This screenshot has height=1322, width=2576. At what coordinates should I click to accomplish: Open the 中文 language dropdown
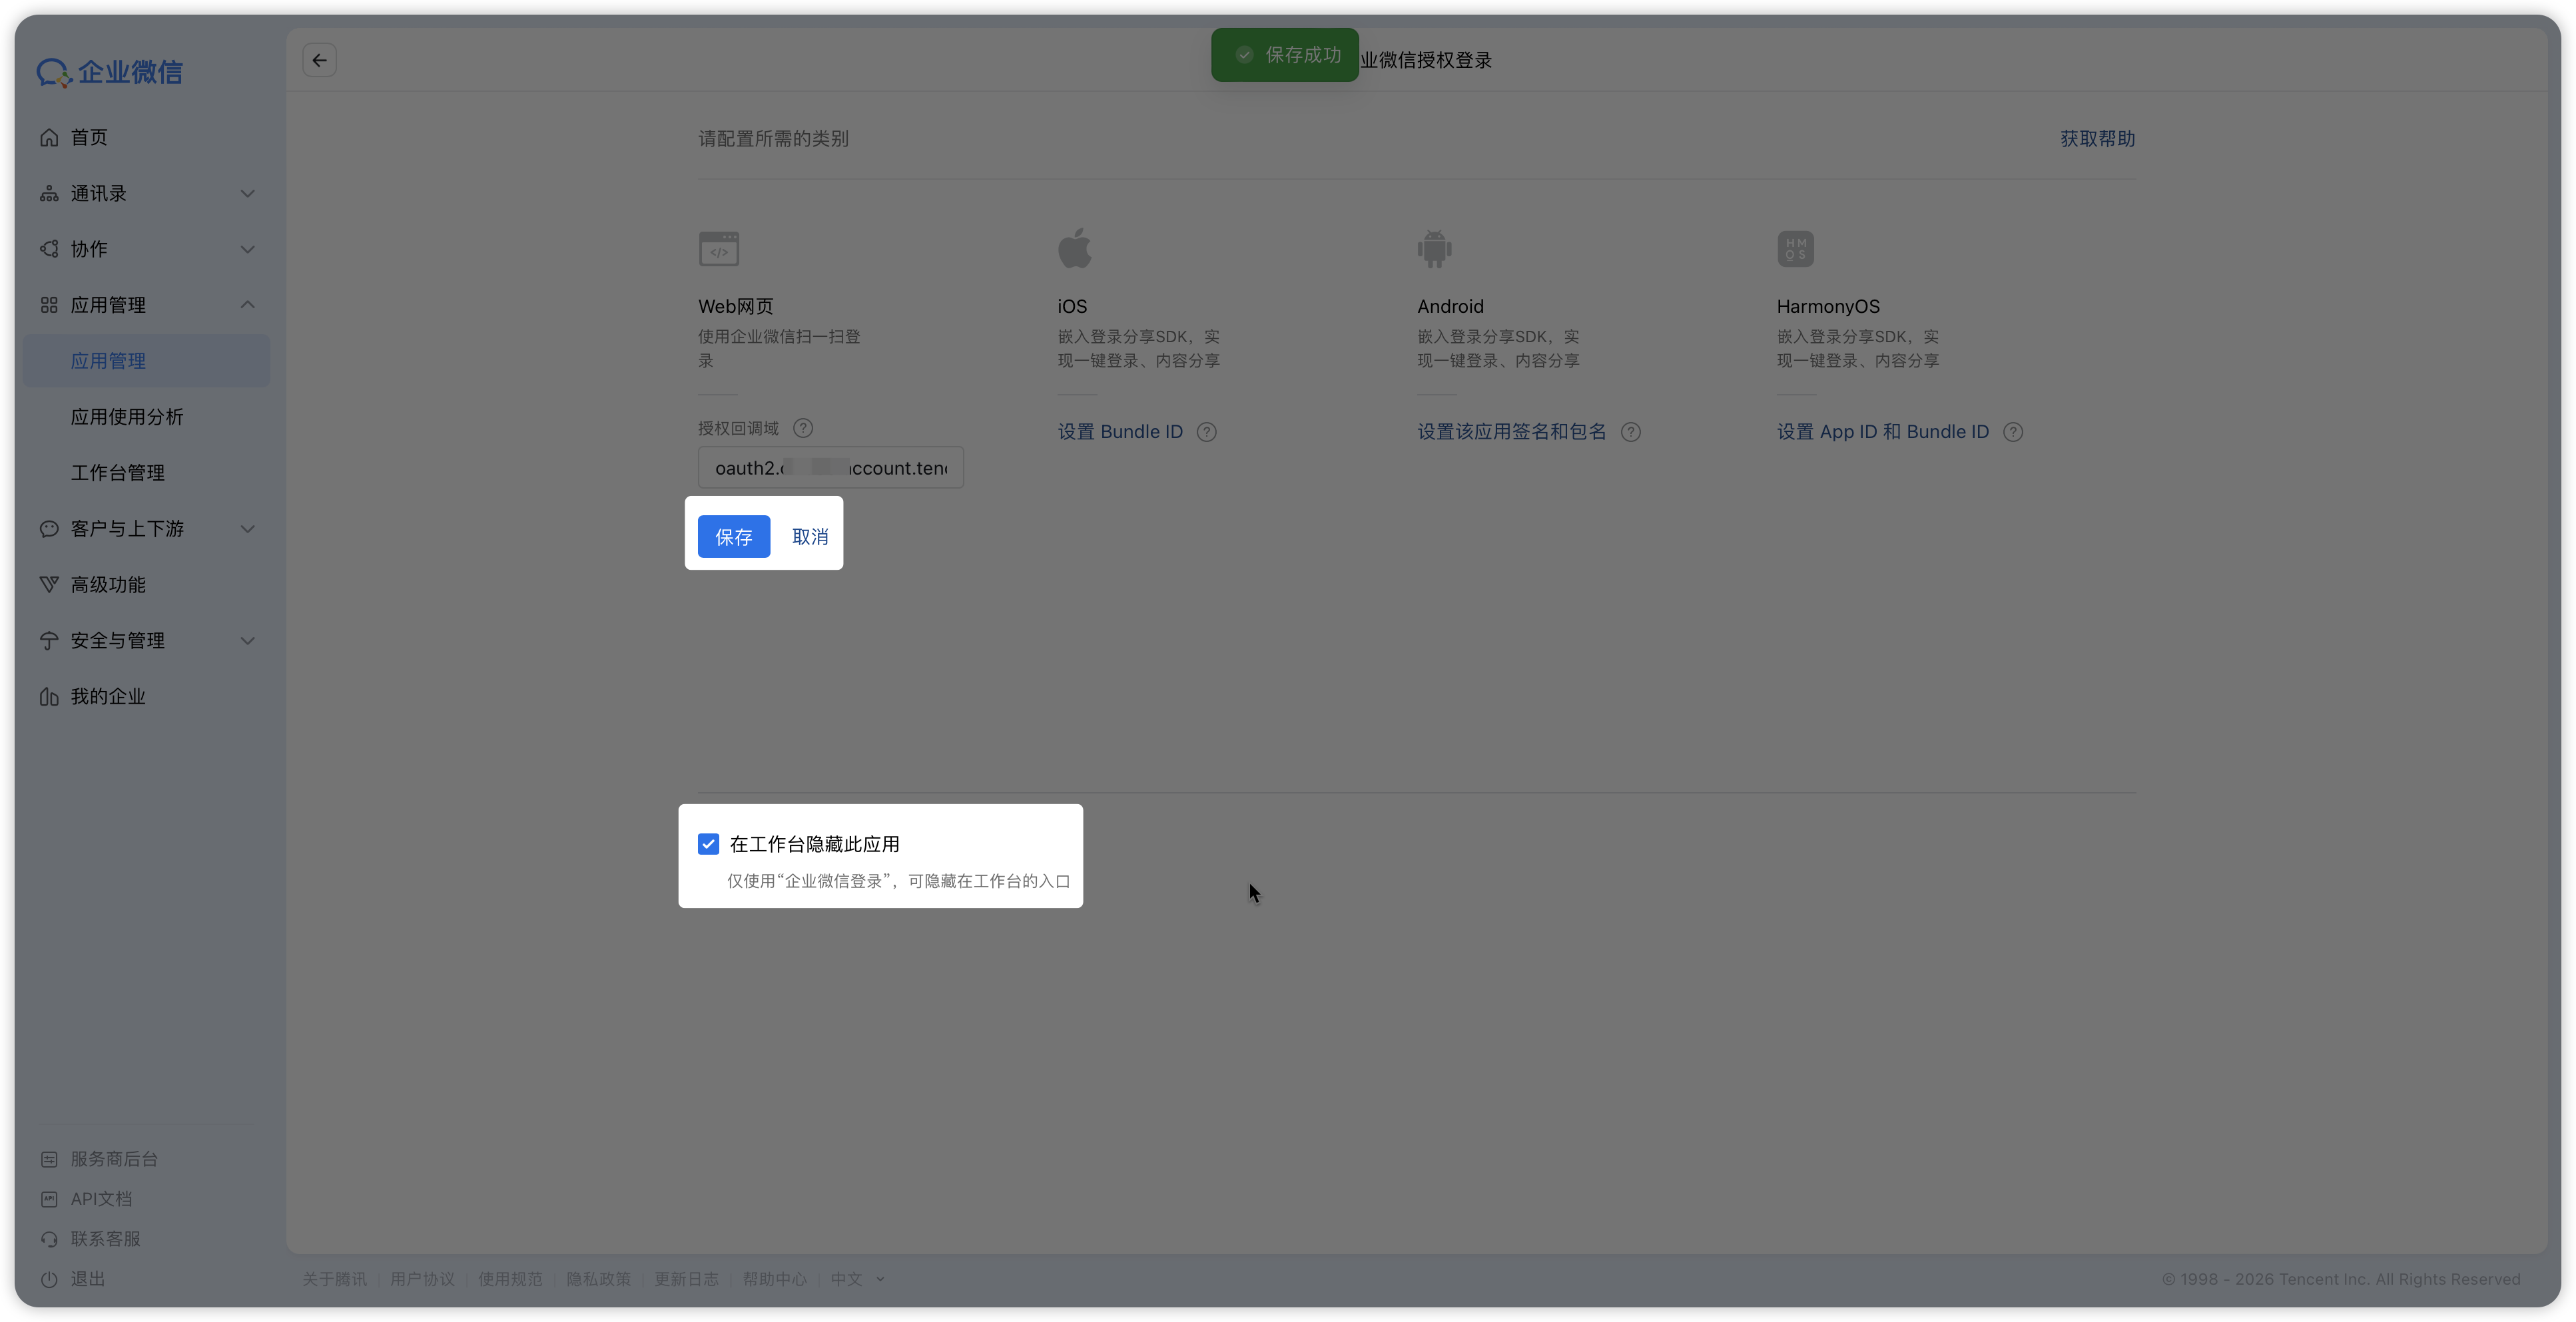858,1279
